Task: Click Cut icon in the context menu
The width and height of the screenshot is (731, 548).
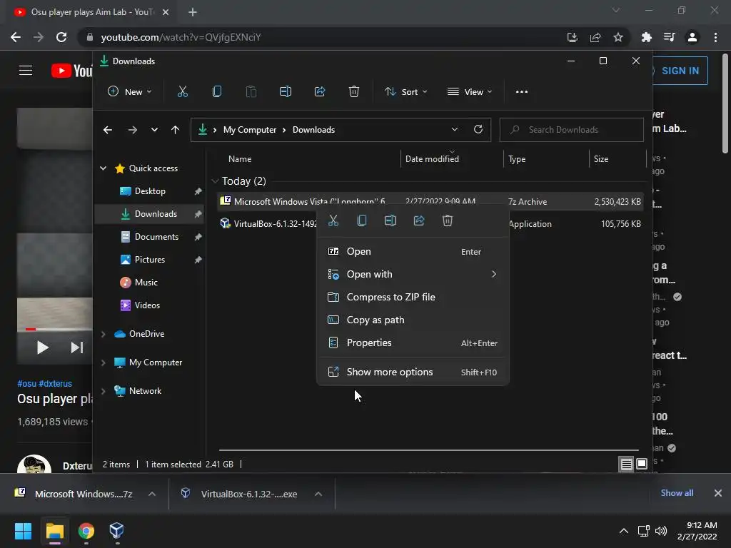Action: click(x=333, y=221)
